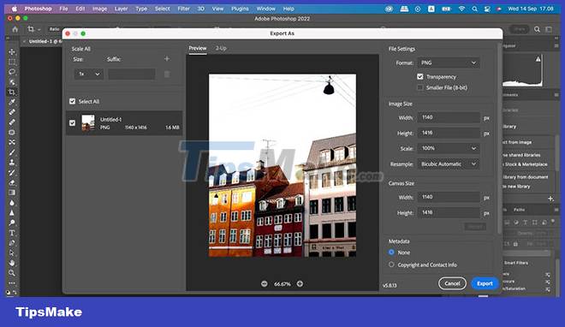Viewport: 565px width, 327px height.
Task: Click the Canvas Size Height field
Action: point(449,212)
